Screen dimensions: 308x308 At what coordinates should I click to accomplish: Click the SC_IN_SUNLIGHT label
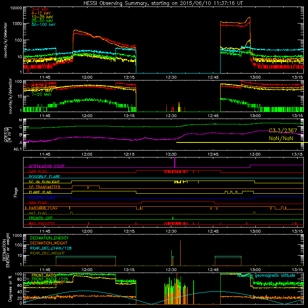coord(44,182)
